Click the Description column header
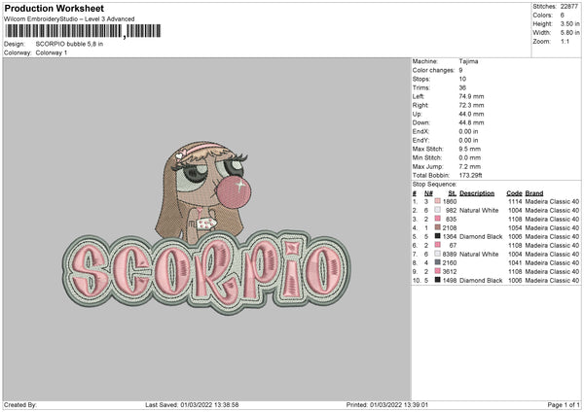584x412 pixels. pyautogui.click(x=477, y=193)
